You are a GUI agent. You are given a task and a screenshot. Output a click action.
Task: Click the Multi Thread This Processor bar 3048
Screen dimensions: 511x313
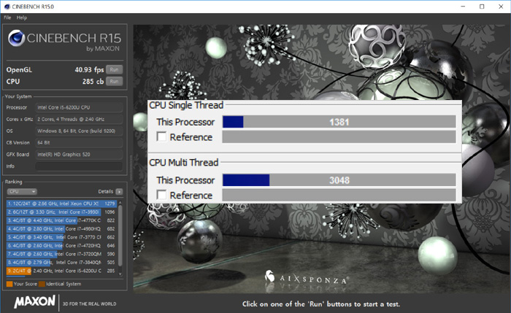click(x=339, y=180)
